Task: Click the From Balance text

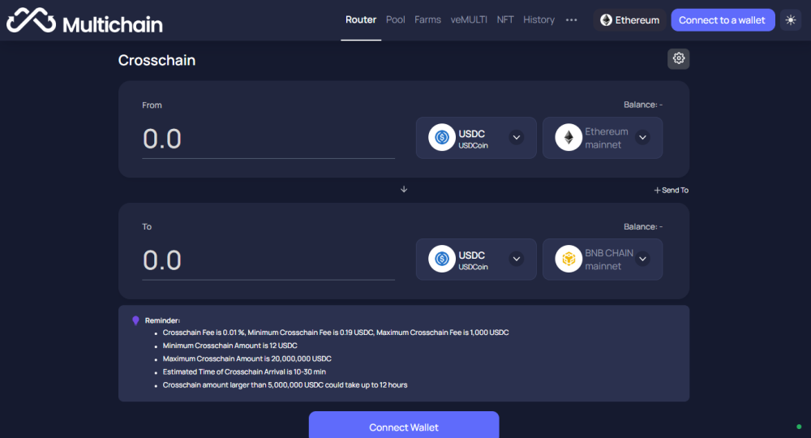Action: [x=643, y=105]
